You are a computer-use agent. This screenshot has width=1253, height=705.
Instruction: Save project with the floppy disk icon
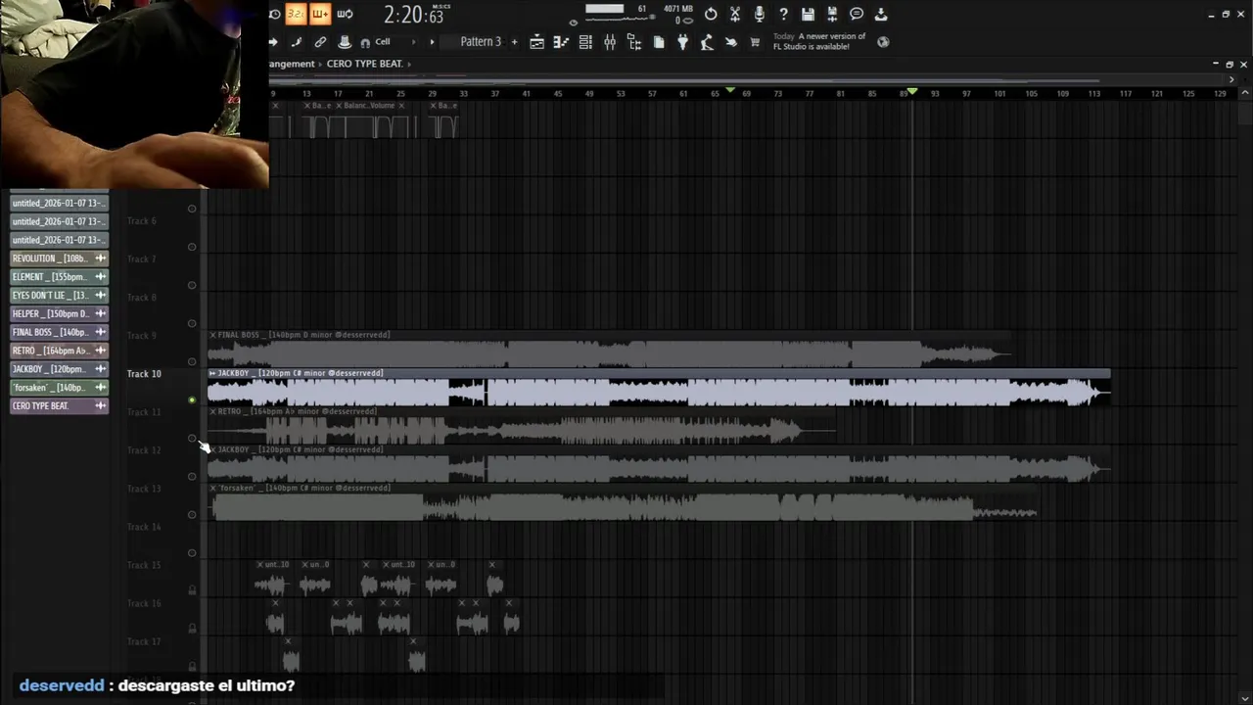(x=808, y=14)
